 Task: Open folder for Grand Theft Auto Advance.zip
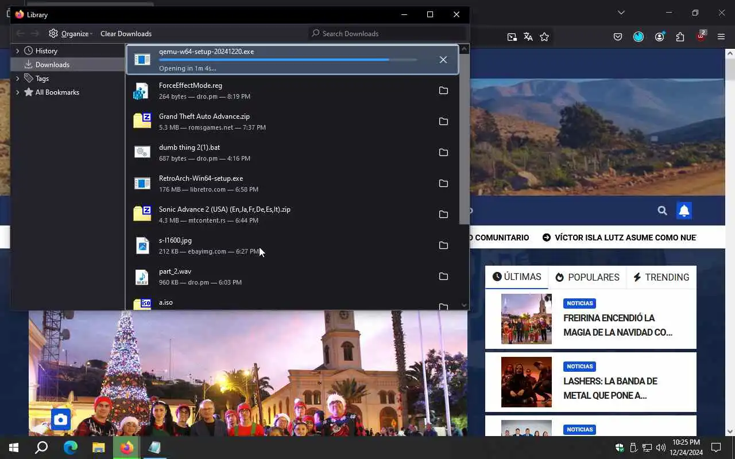pyautogui.click(x=443, y=122)
